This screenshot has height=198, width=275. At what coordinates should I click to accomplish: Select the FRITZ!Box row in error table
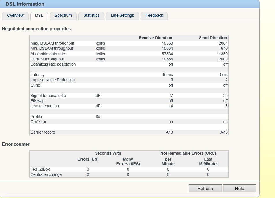pos(40,170)
